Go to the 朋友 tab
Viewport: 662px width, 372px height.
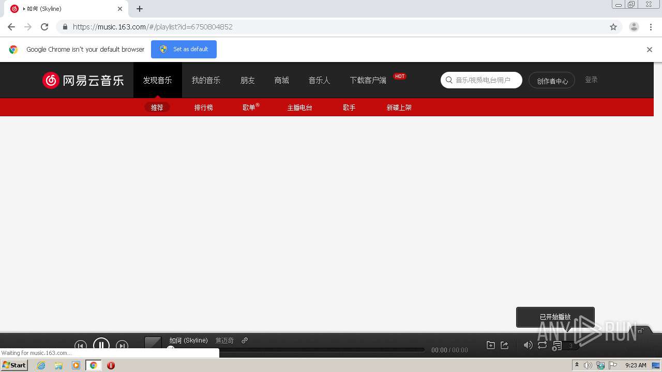[x=248, y=80]
